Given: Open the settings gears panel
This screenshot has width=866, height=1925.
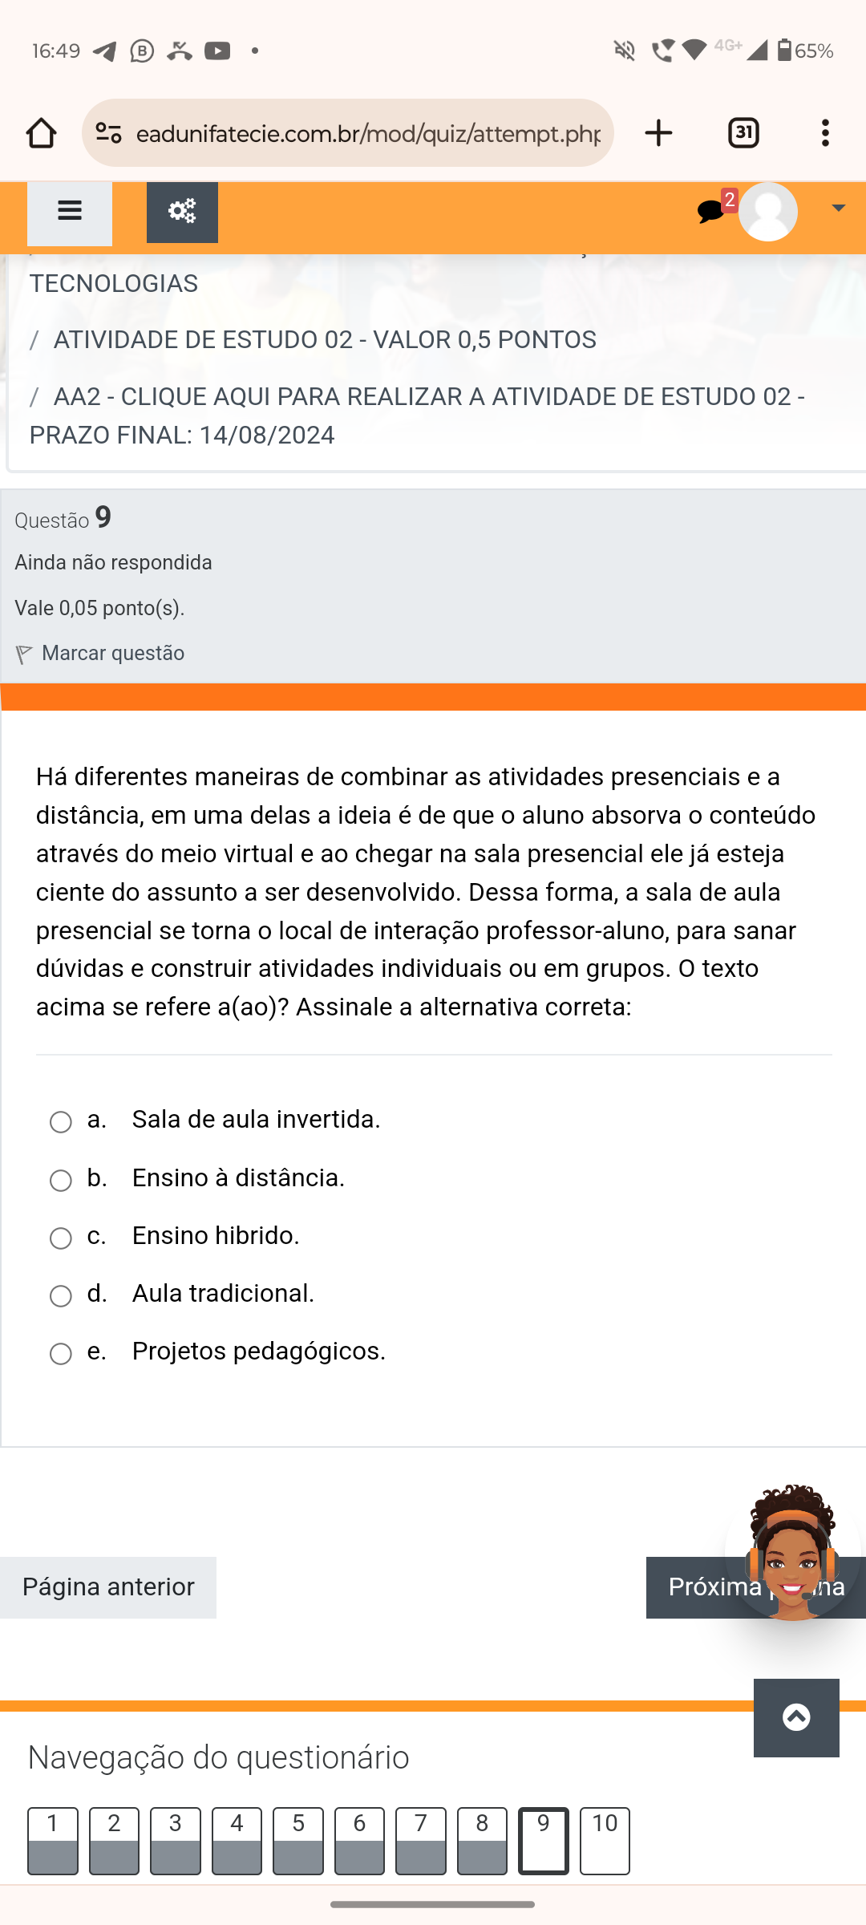Looking at the screenshot, I should coord(182,213).
